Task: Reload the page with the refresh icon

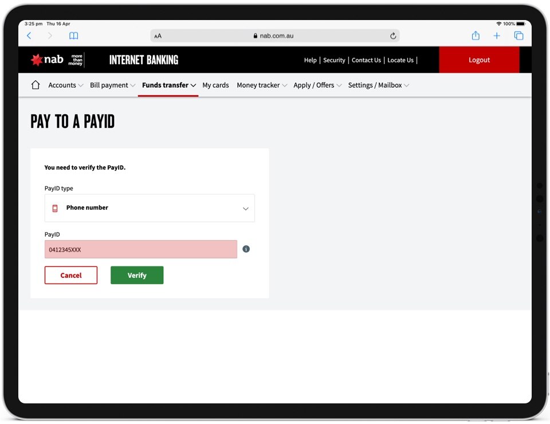Action: pos(393,36)
